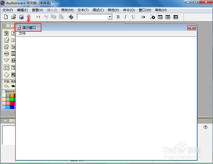Open the 其他(X) menu
Image resolution: width=213 pixels, height=164 pixels.
[x=113, y=10]
